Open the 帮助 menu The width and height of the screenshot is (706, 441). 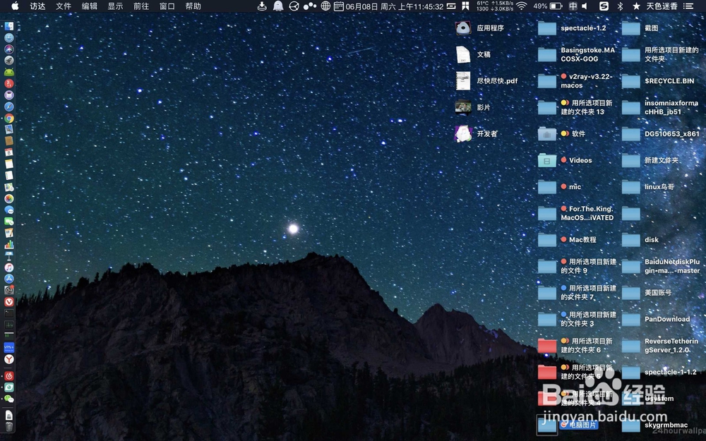pyautogui.click(x=193, y=6)
